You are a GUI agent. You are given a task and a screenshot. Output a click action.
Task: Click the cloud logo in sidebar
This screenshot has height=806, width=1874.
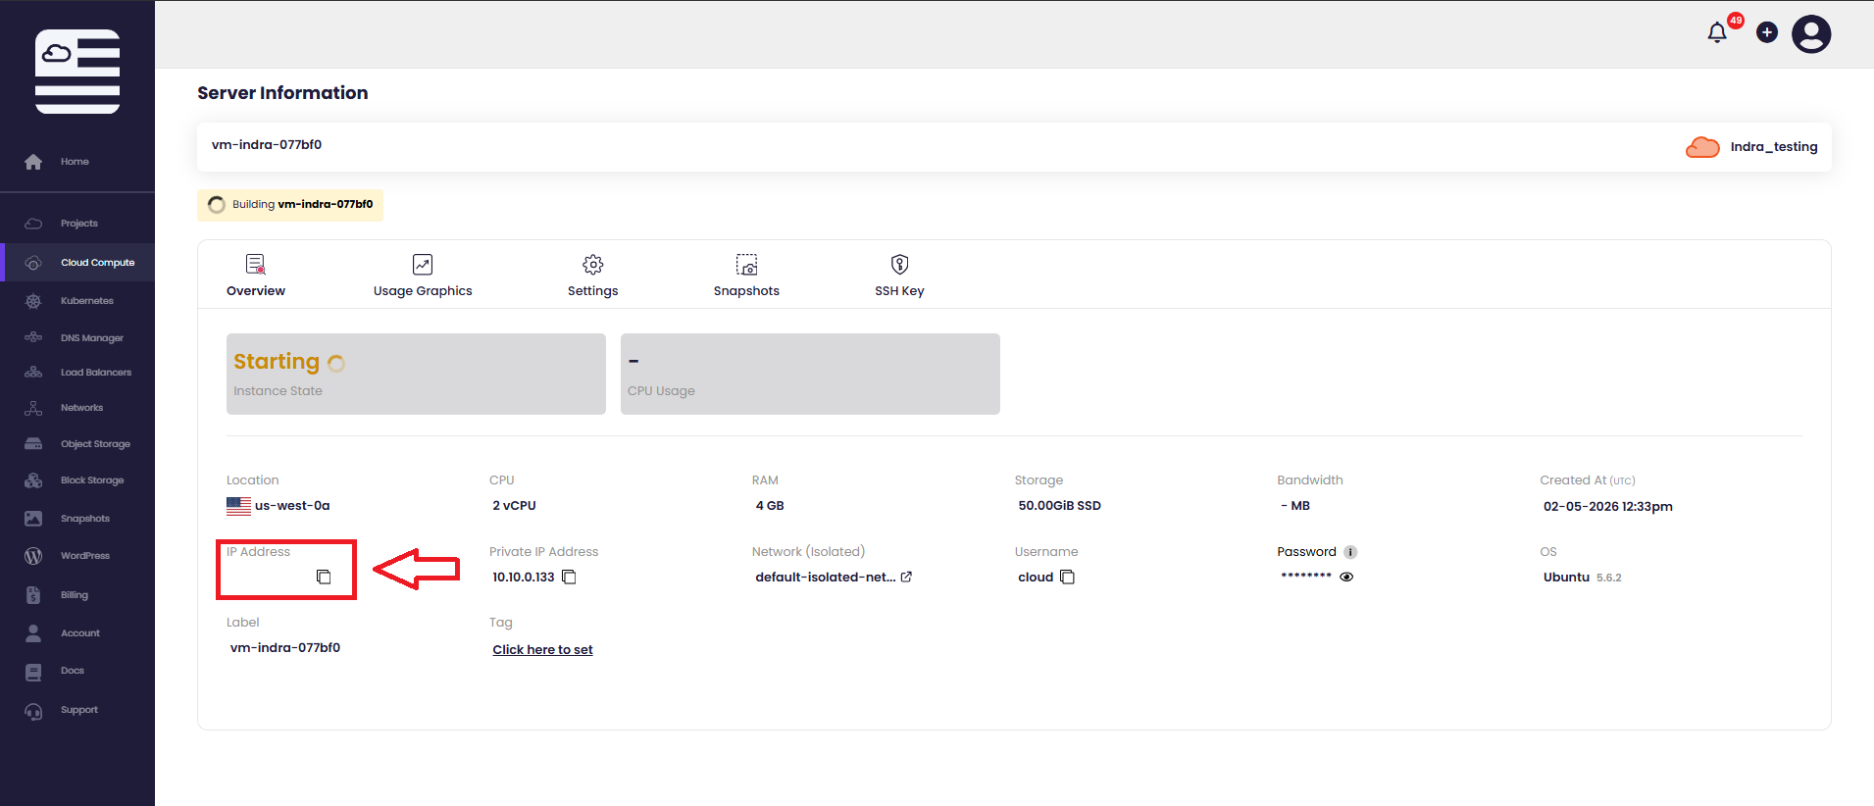[x=77, y=72]
